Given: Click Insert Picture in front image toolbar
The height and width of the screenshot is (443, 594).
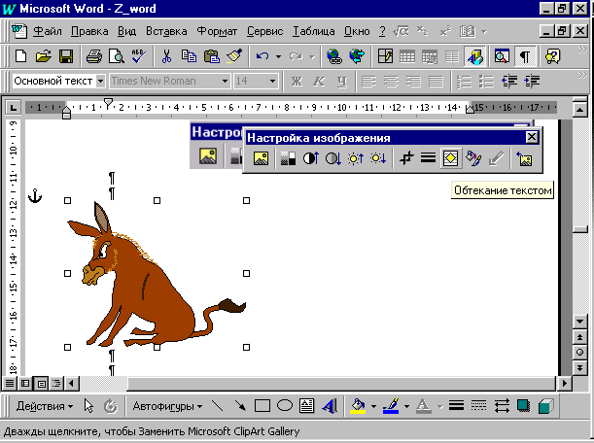Looking at the screenshot, I should pyautogui.click(x=261, y=158).
